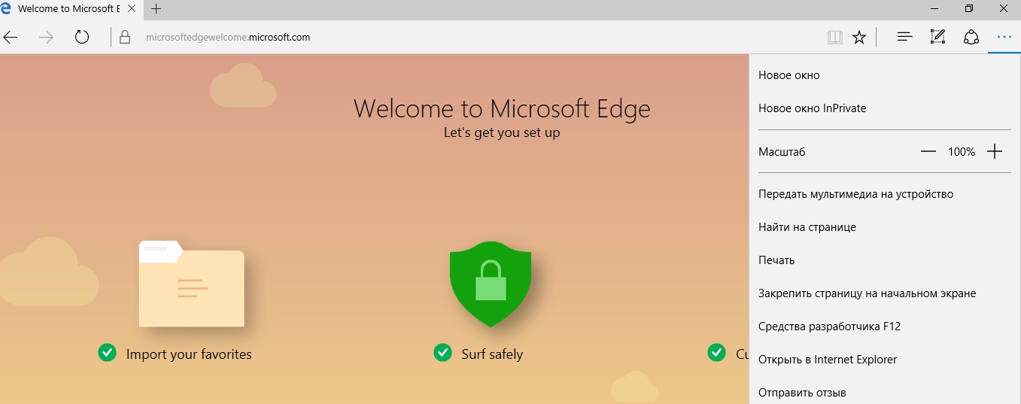Image resolution: width=1021 pixels, height=404 pixels.
Task: Open a new tab with plus button
Action: tap(156, 9)
